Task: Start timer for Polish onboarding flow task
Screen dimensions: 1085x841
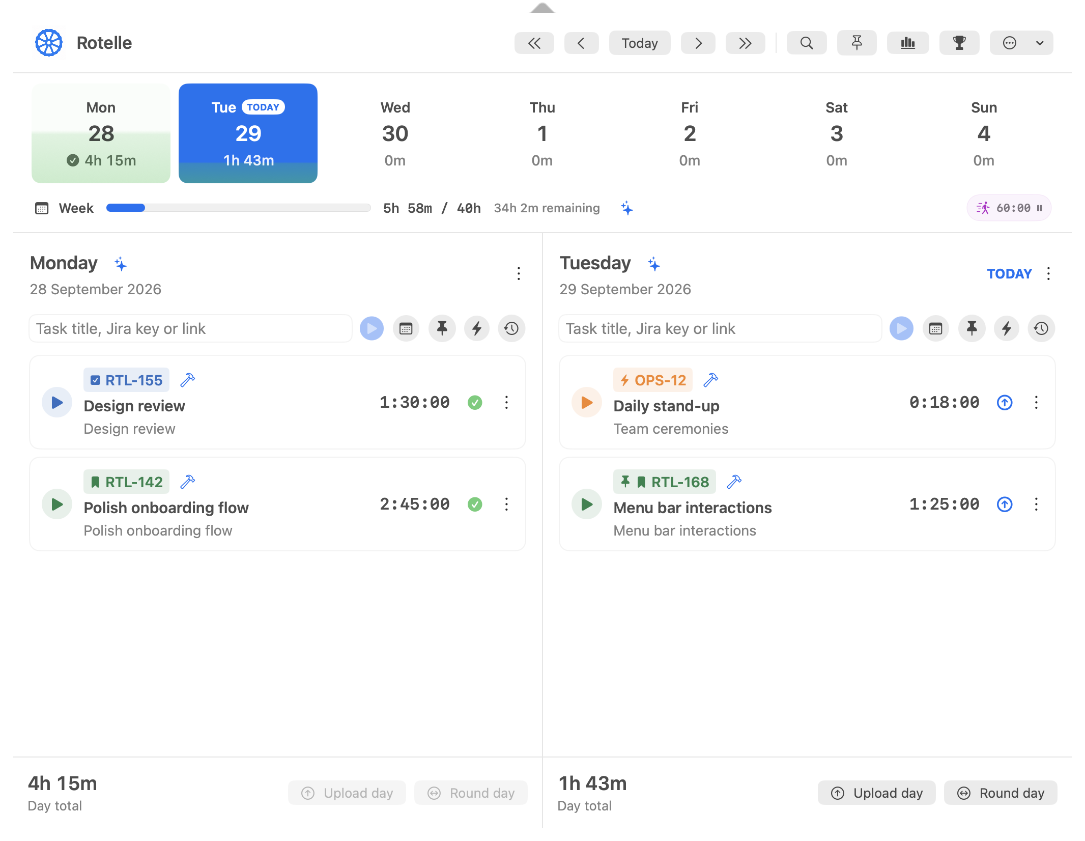Action: (57, 504)
